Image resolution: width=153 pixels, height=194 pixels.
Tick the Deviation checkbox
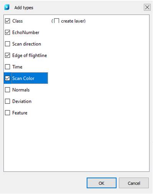[x=7, y=101]
